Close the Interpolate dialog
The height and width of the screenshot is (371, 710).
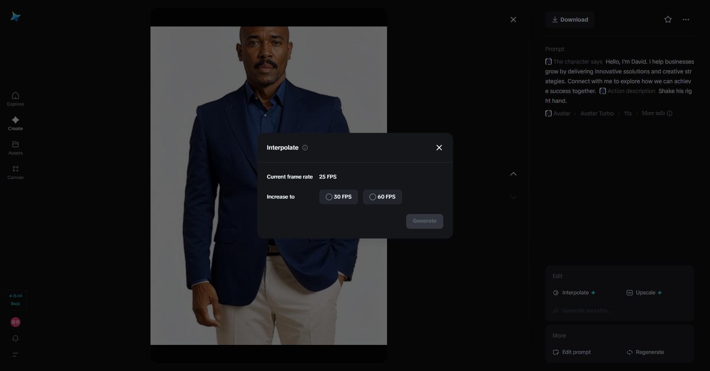(x=439, y=148)
